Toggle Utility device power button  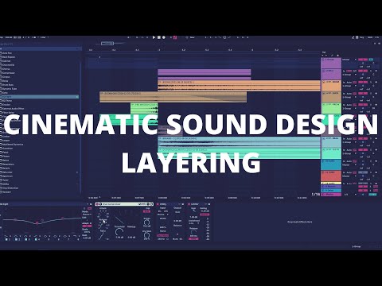coord(158,204)
